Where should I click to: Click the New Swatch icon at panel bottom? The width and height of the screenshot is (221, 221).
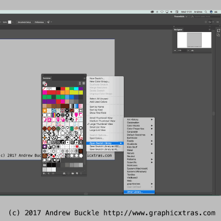pyautogui.click(x=77, y=173)
